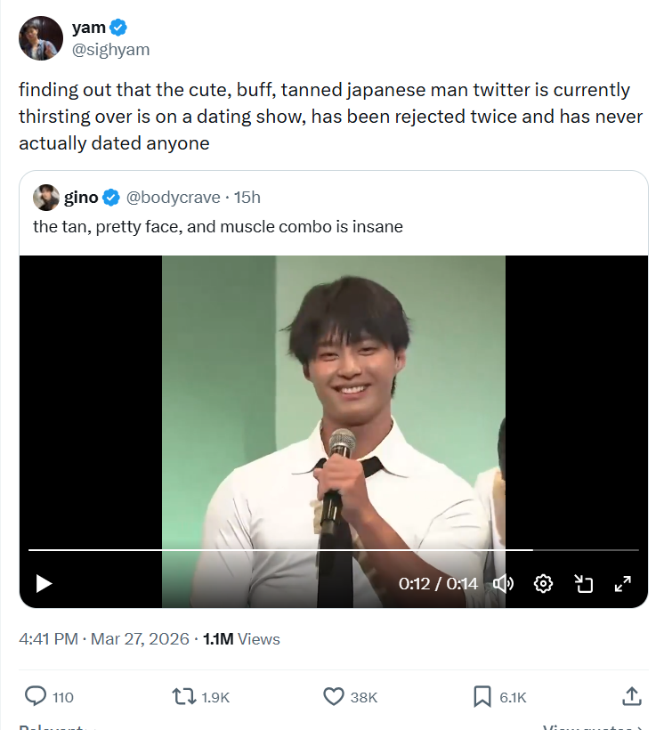Open yam's profile picture
Image resolution: width=664 pixels, height=730 pixels.
pyautogui.click(x=41, y=38)
